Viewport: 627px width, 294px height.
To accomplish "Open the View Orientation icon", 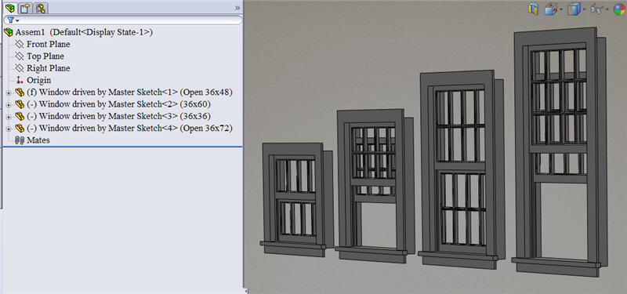I will (550, 9).
